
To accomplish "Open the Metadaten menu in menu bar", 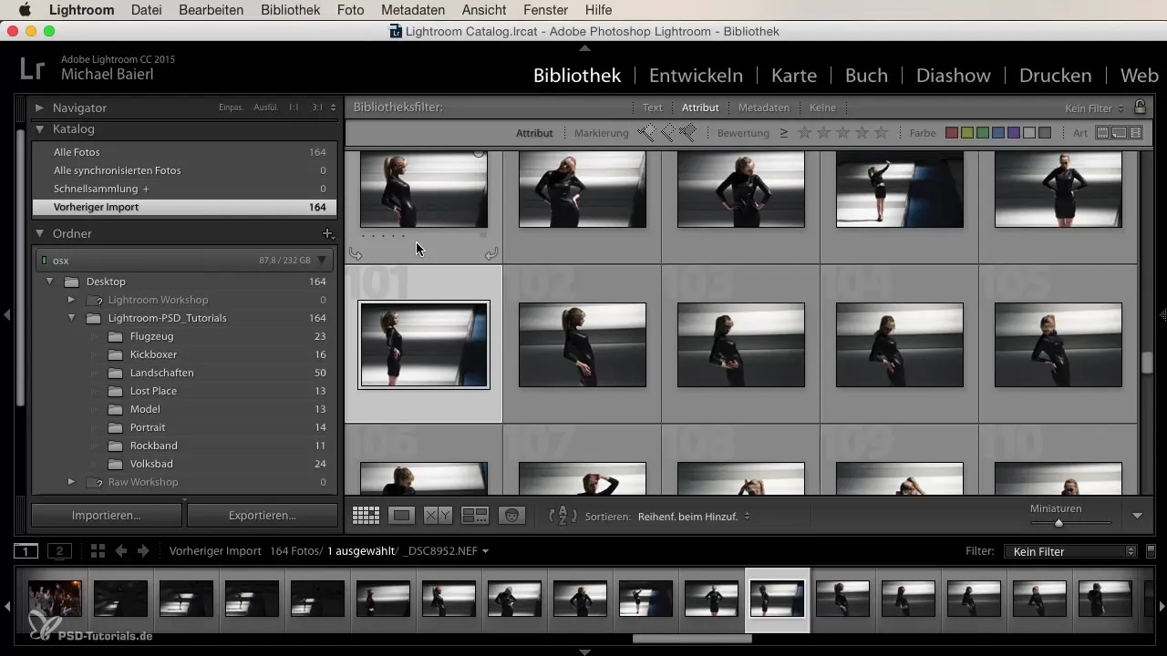I will (413, 10).
